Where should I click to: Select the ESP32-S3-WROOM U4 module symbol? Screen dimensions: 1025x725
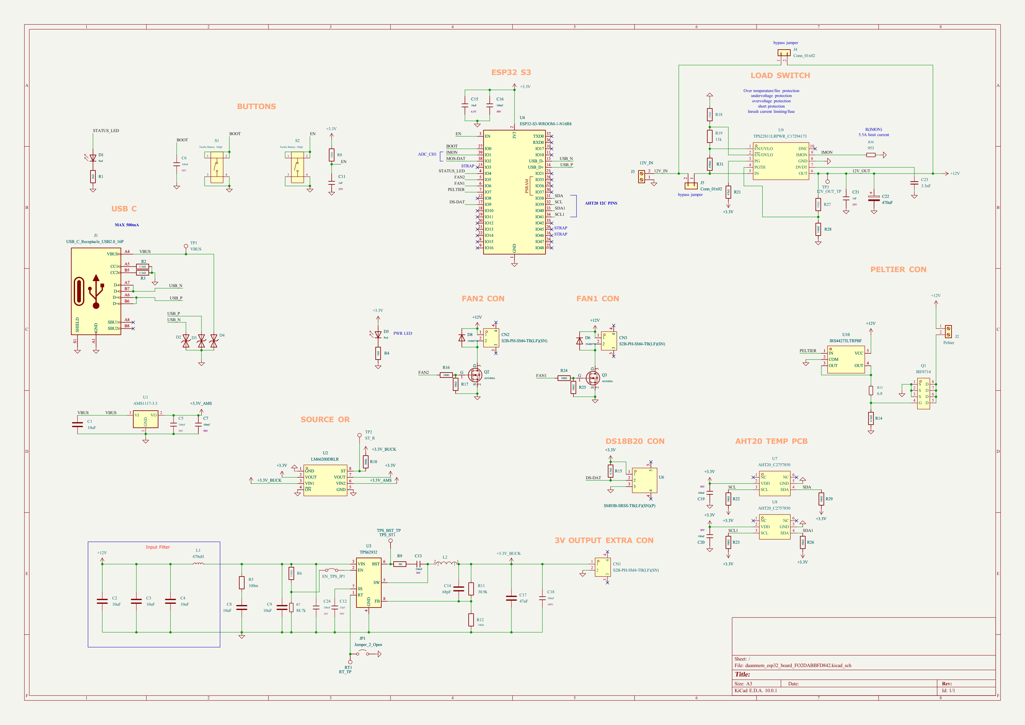coord(514,192)
